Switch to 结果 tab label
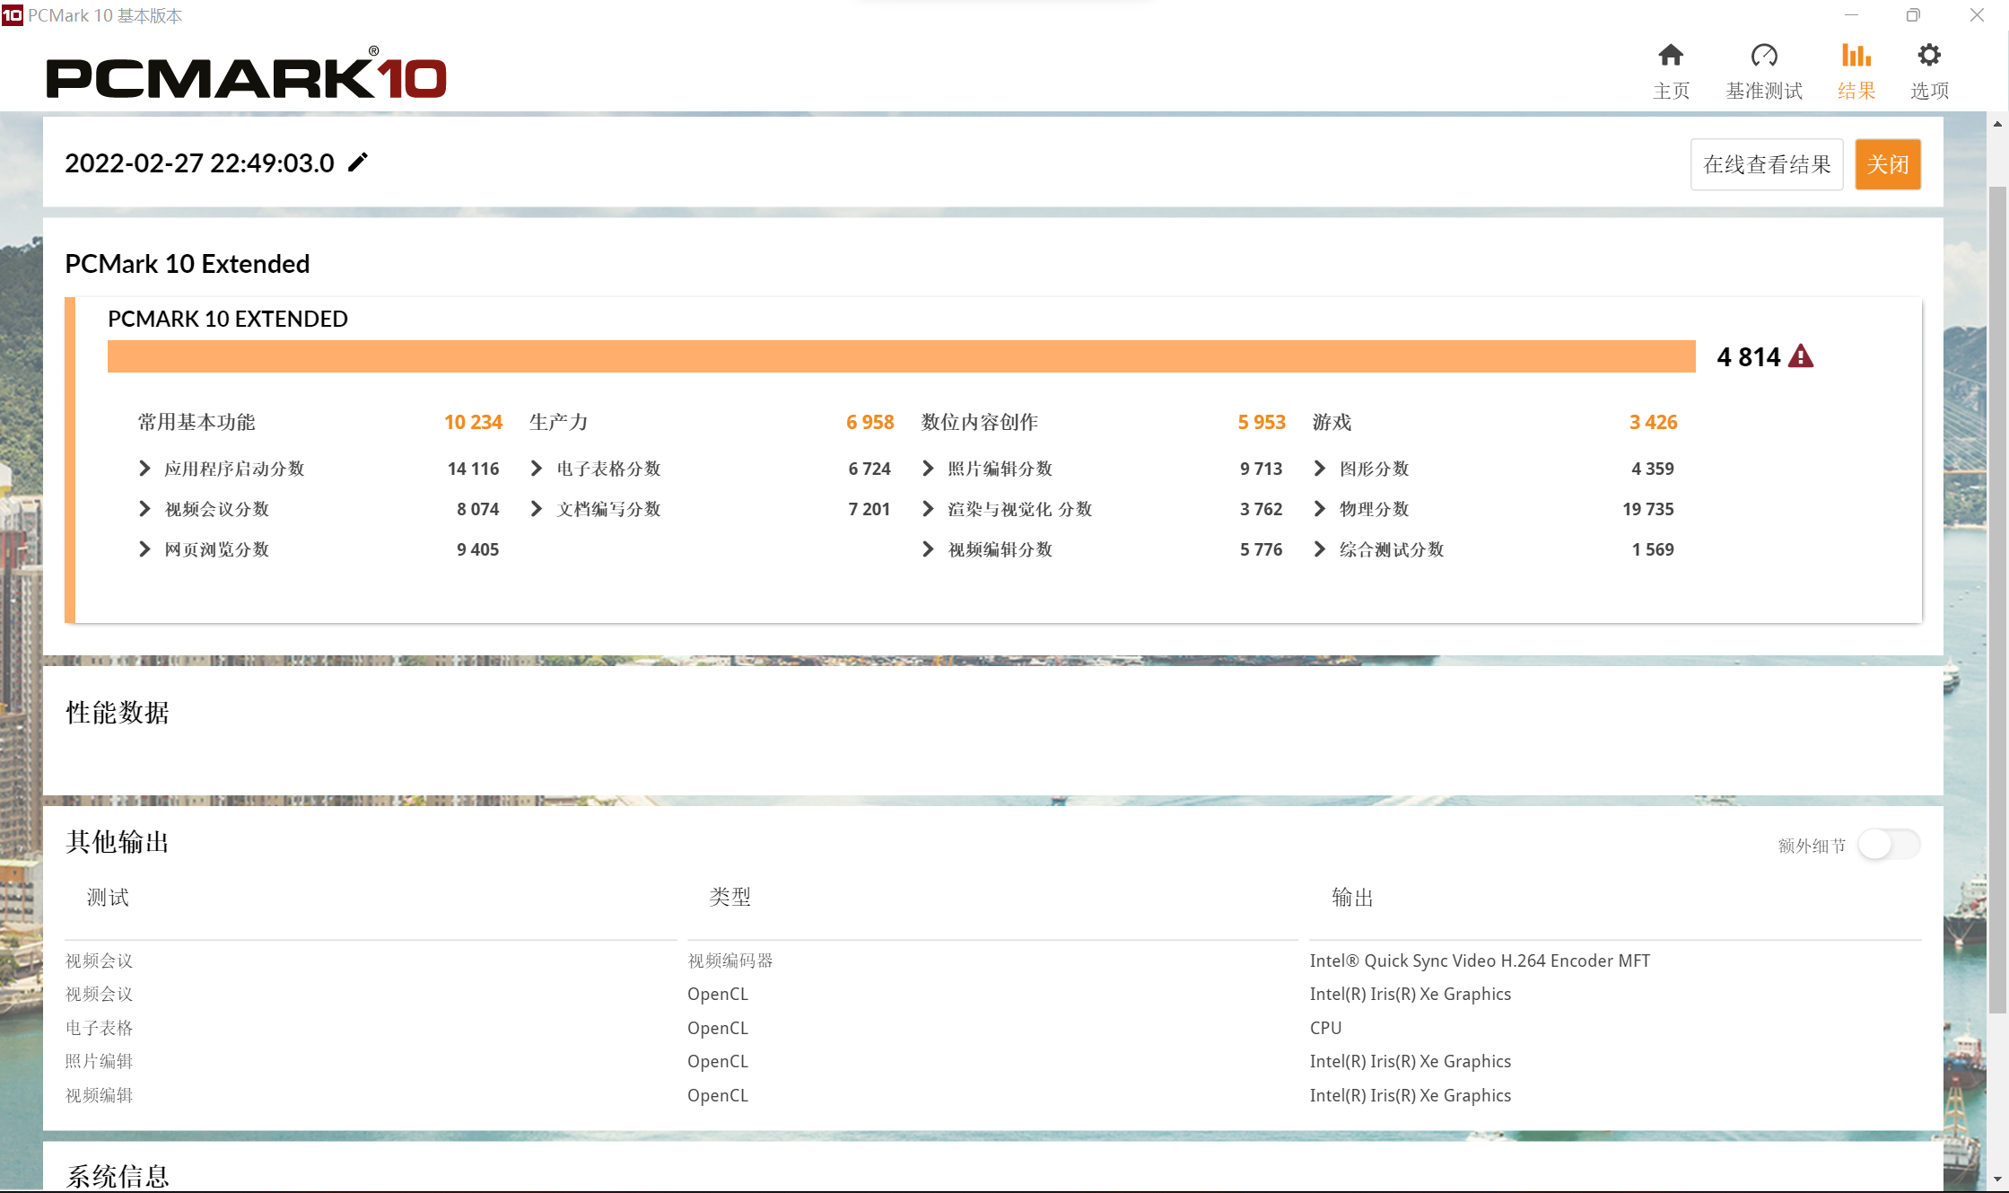 1856,91
